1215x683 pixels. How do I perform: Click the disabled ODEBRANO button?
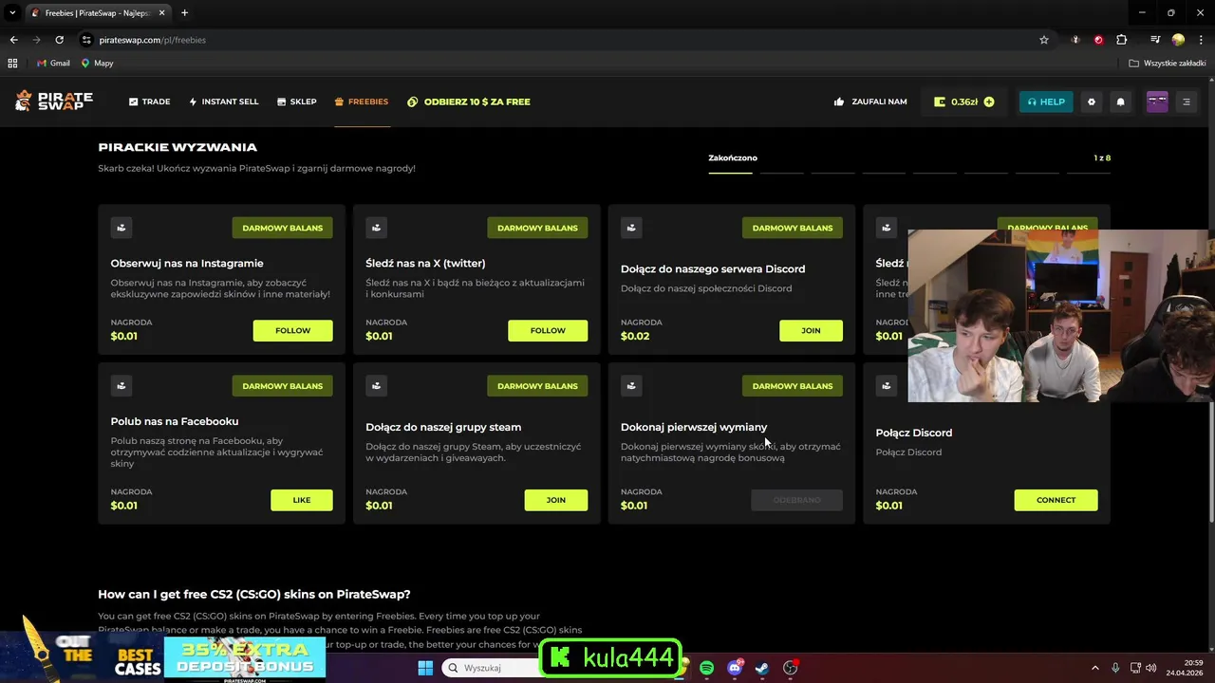[796, 500]
